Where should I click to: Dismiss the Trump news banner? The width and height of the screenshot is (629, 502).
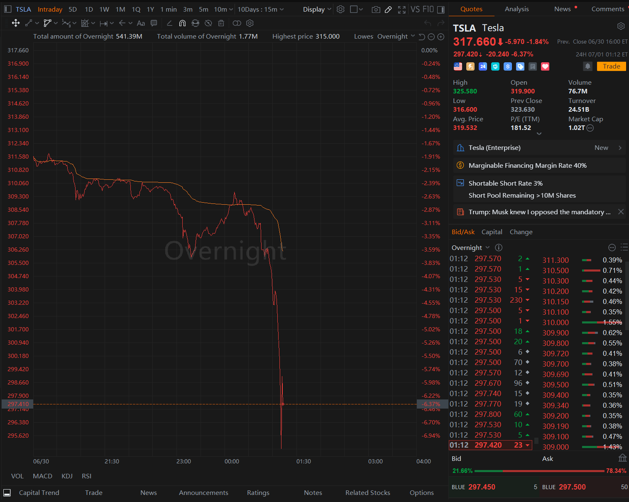[x=621, y=212]
